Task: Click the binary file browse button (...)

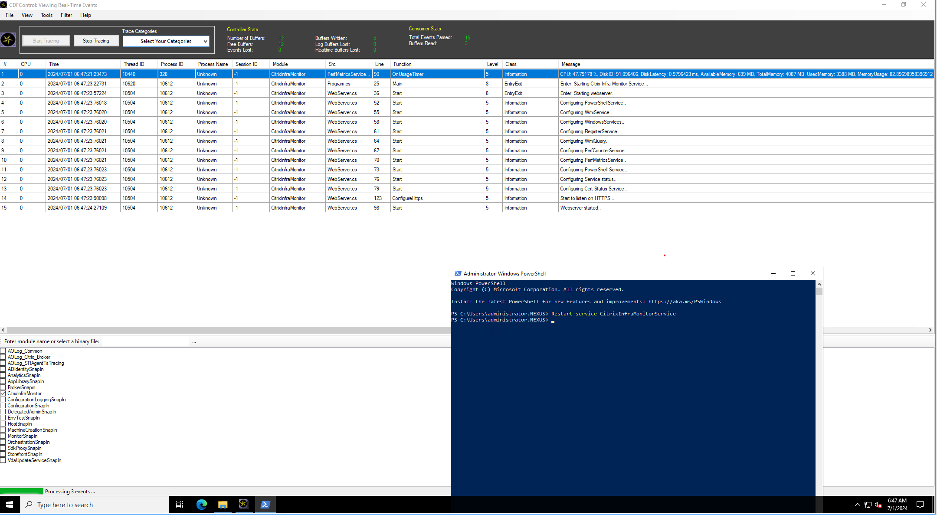Action: pos(195,342)
